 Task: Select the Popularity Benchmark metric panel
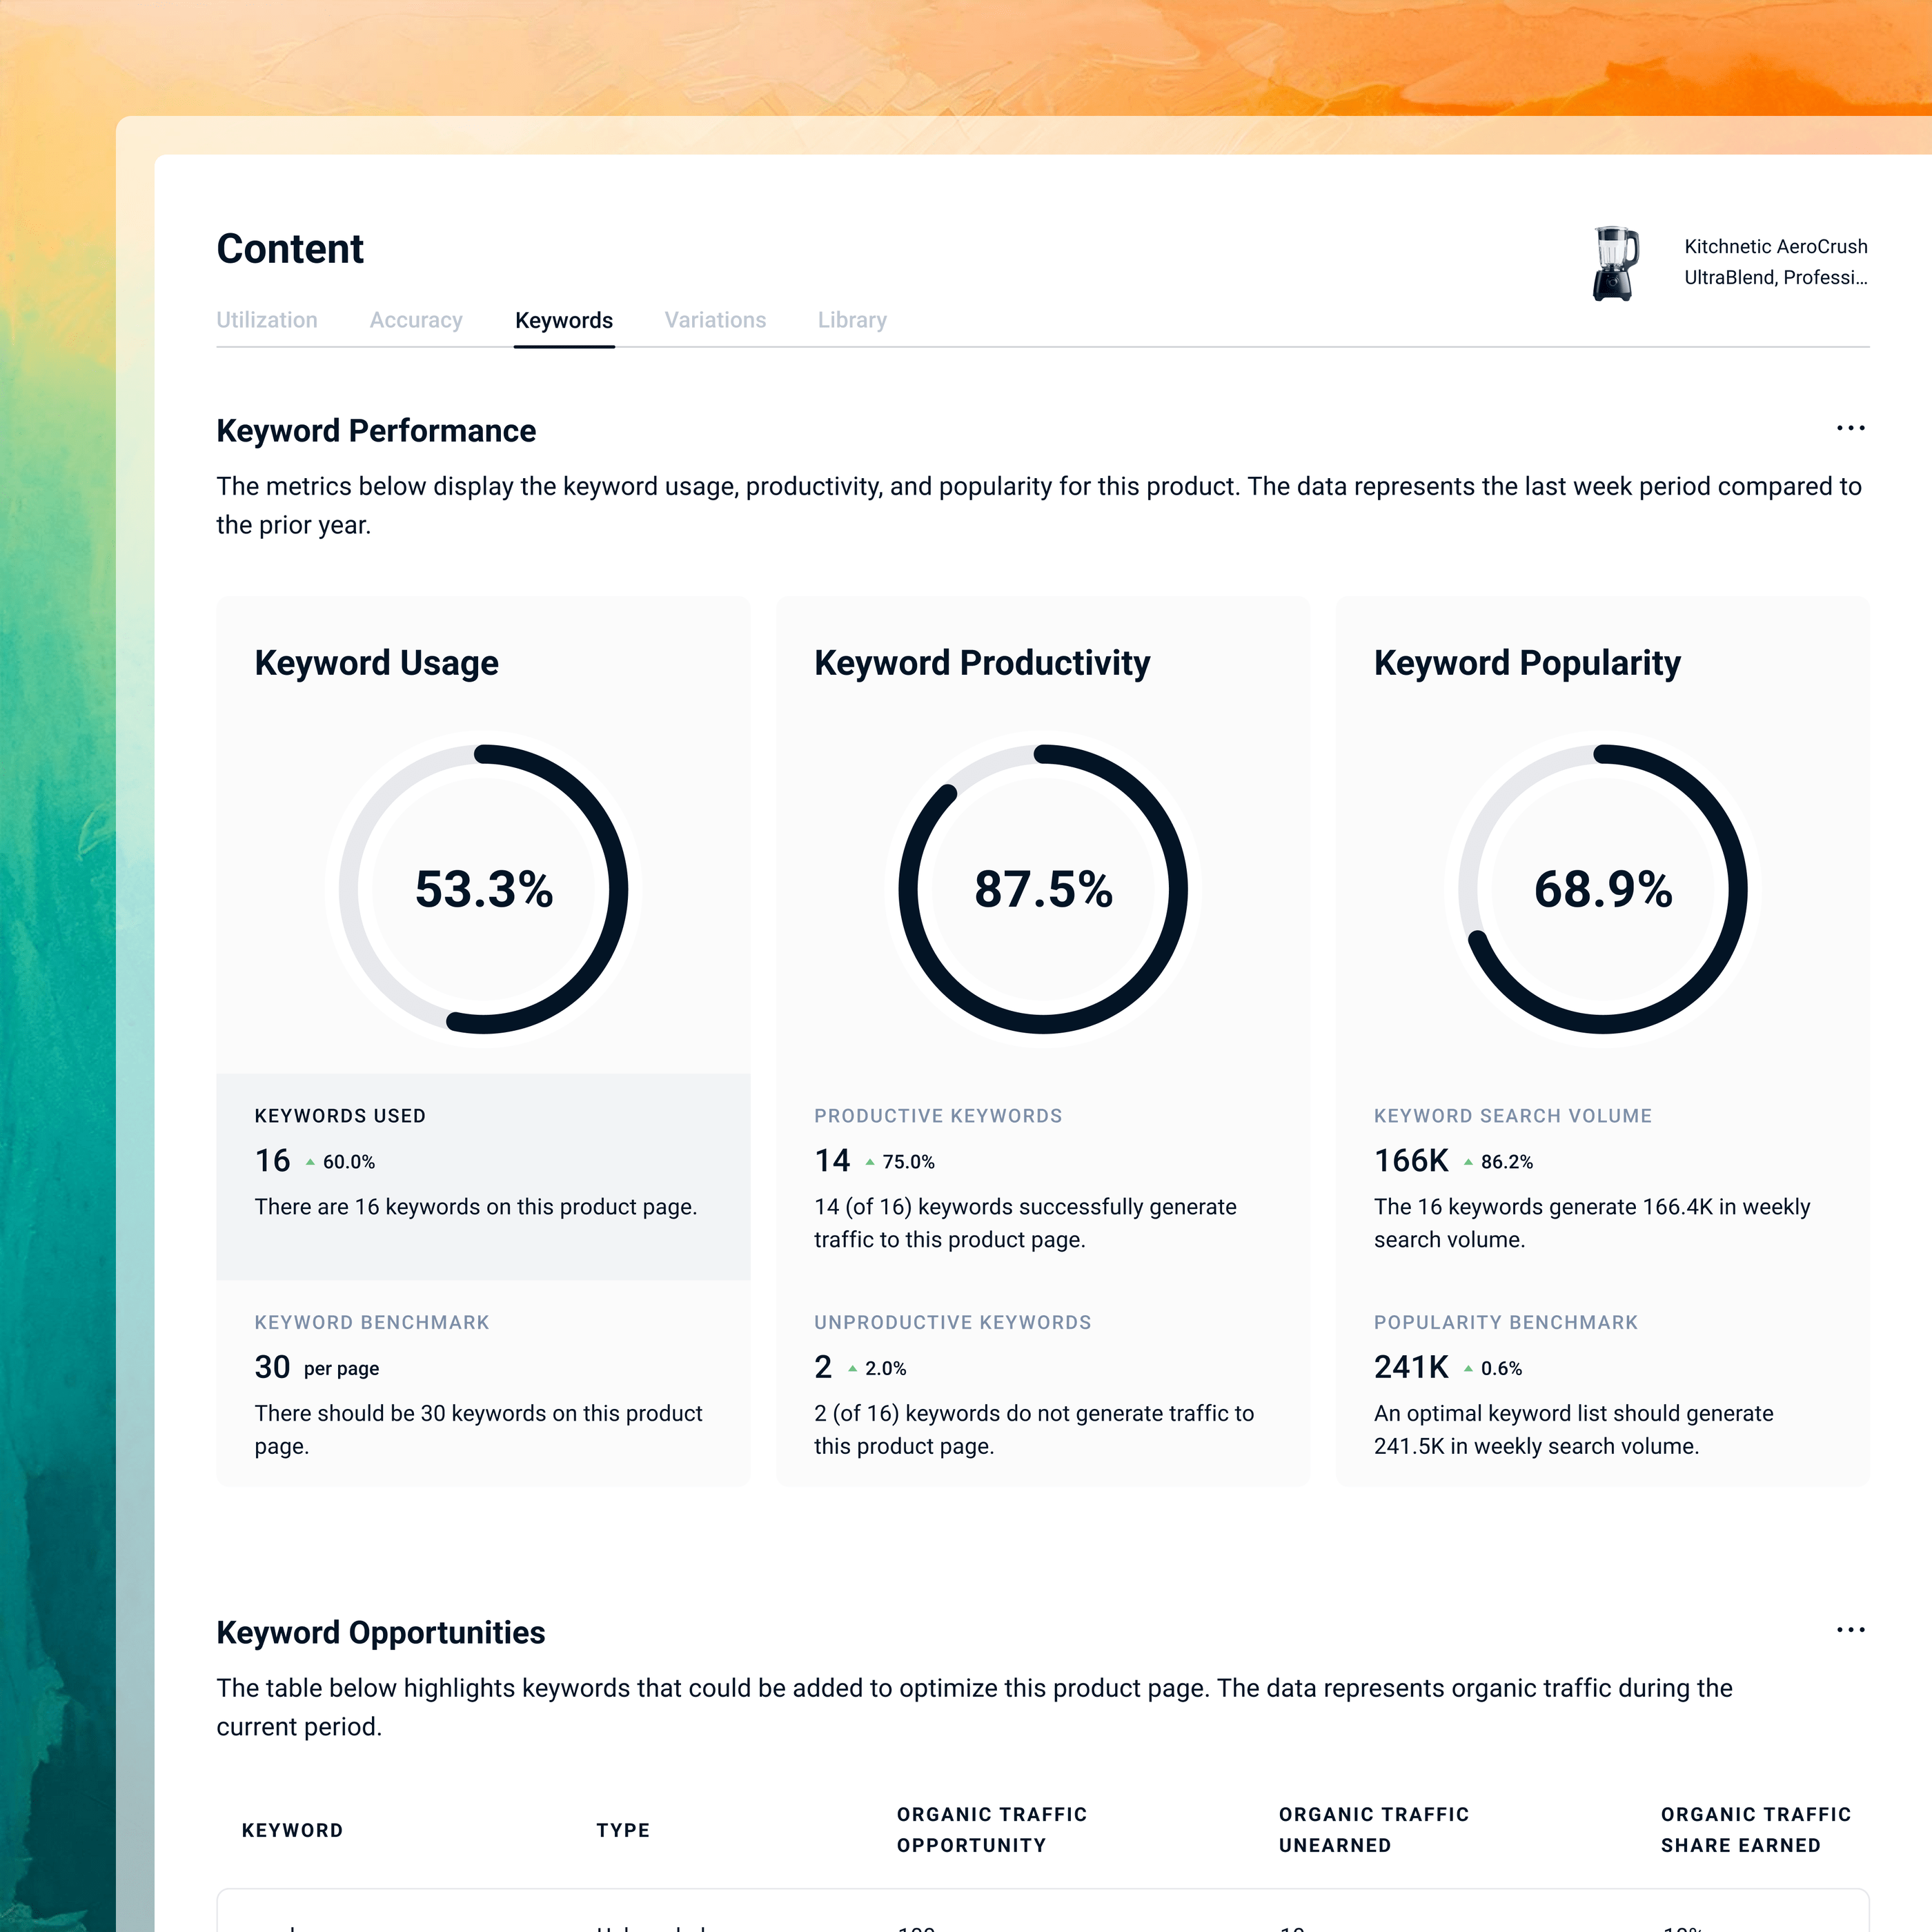pyautogui.click(x=1602, y=1384)
